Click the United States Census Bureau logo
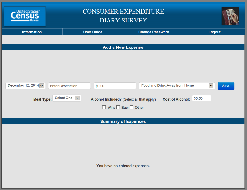 pos(25,16)
